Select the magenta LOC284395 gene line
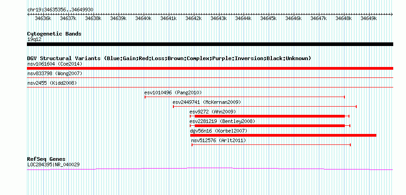This screenshot has width=406, height=195. 210,169
